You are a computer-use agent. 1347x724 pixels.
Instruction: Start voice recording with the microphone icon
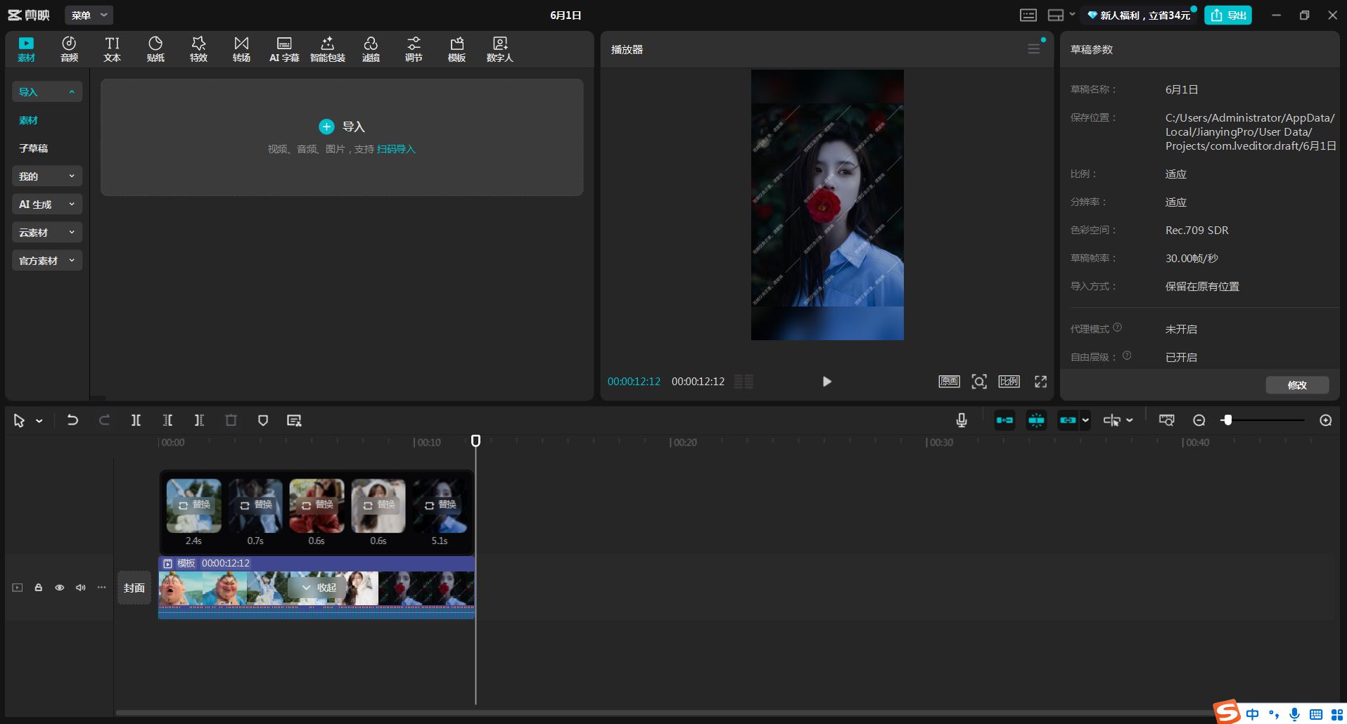(962, 420)
